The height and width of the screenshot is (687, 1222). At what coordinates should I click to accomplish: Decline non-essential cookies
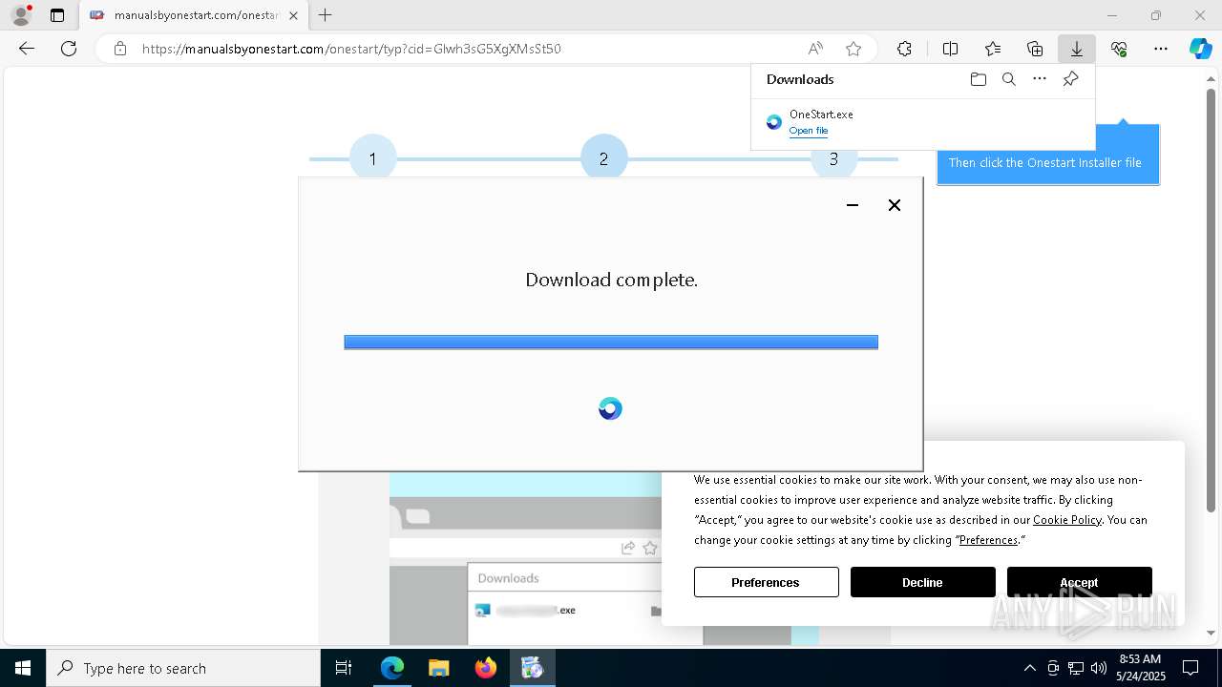[922, 582]
